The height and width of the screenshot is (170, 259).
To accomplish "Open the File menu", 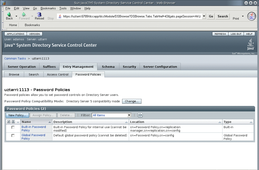I will 8,8.
